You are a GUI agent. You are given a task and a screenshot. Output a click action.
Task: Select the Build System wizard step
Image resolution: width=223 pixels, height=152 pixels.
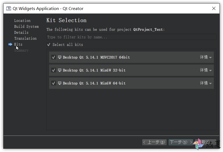26,26
